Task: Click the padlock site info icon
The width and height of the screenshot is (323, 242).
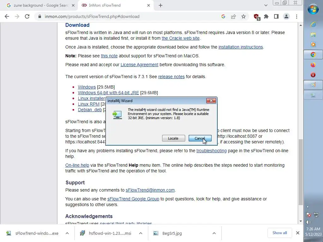Action: point(40,16)
